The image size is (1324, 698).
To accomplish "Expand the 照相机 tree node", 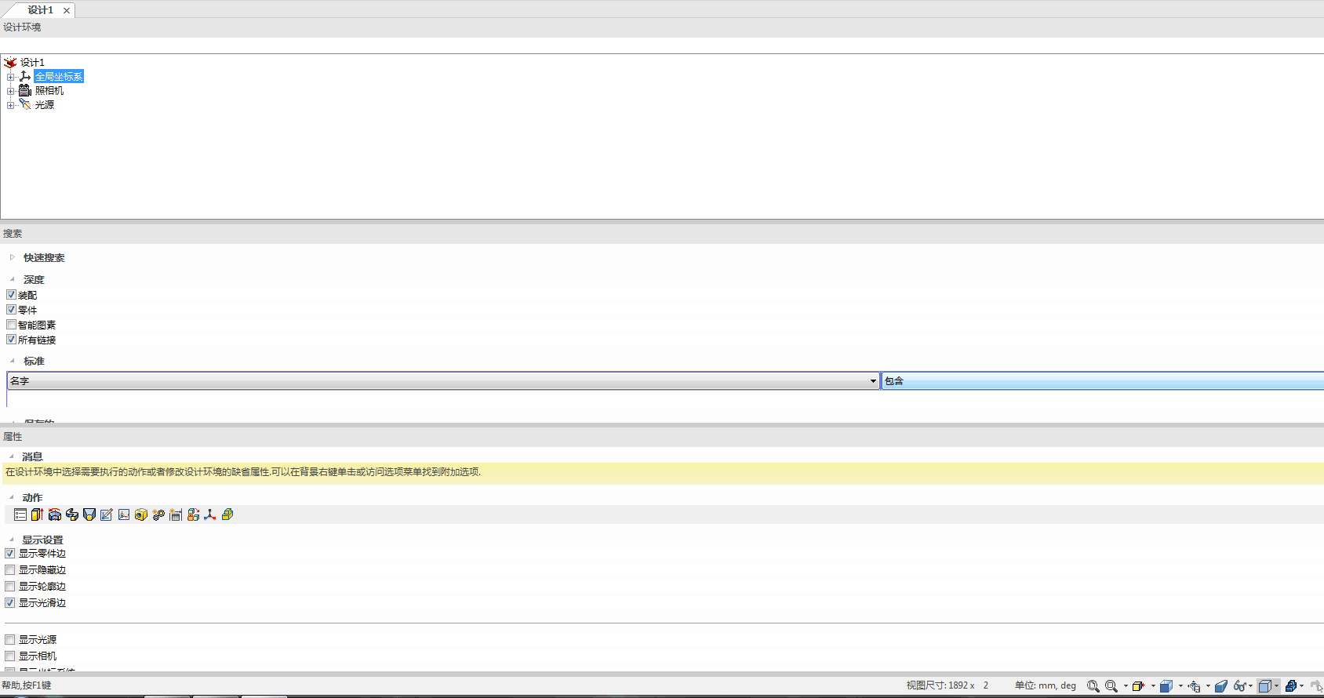I will point(11,91).
